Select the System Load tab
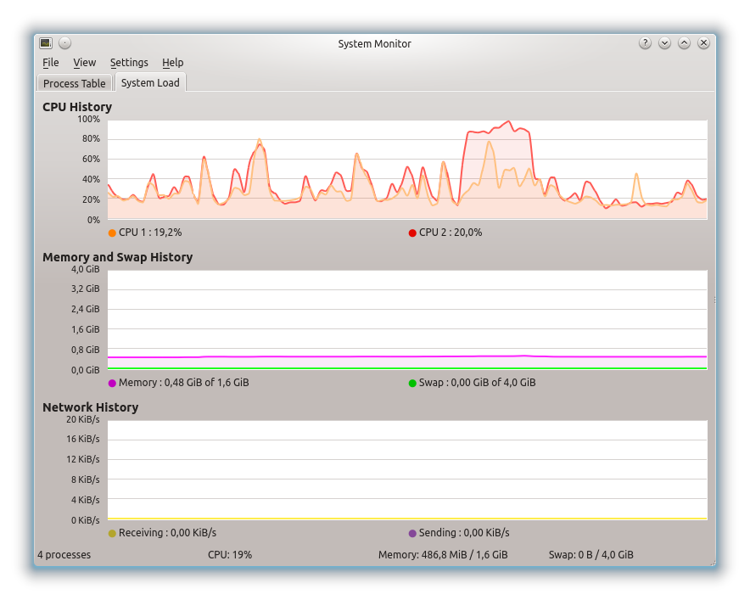Image resolution: width=750 pixels, height=600 pixels. pyautogui.click(x=150, y=83)
